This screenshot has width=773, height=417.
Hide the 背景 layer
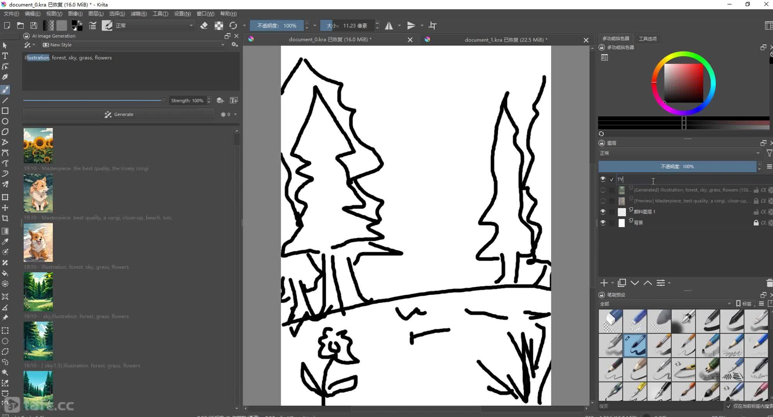(603, 222)
